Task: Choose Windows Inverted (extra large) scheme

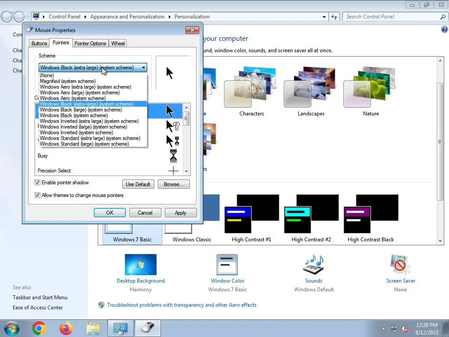Action: pyautogui.click(x=93, y=121)
